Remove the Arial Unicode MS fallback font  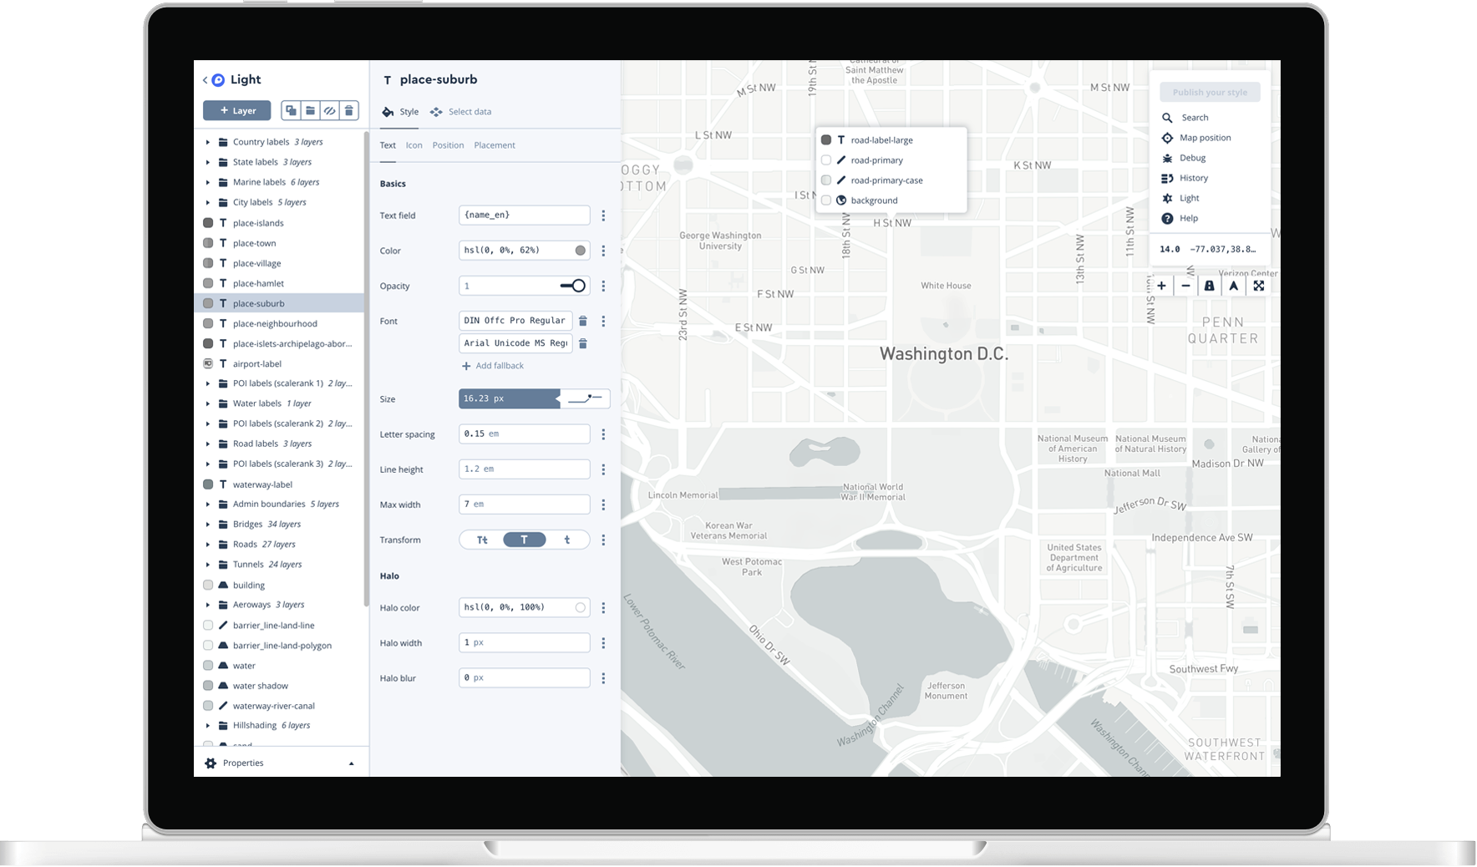583,343
